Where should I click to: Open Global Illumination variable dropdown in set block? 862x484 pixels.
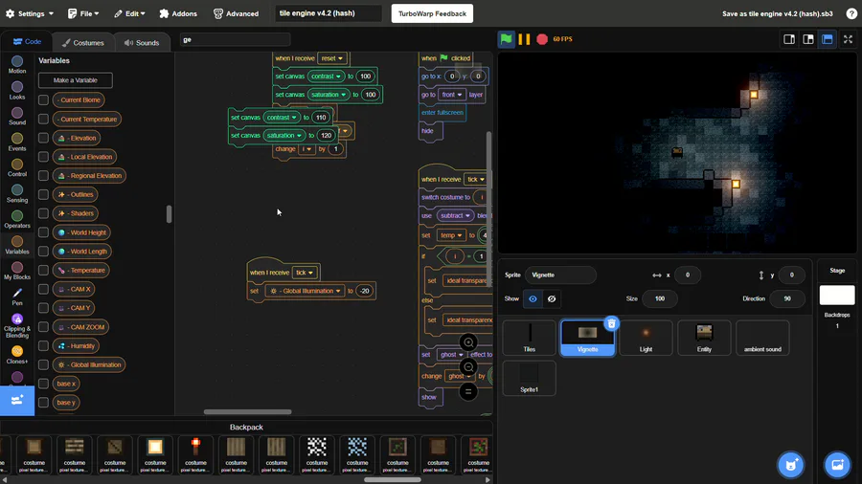[x=305, y=291]
